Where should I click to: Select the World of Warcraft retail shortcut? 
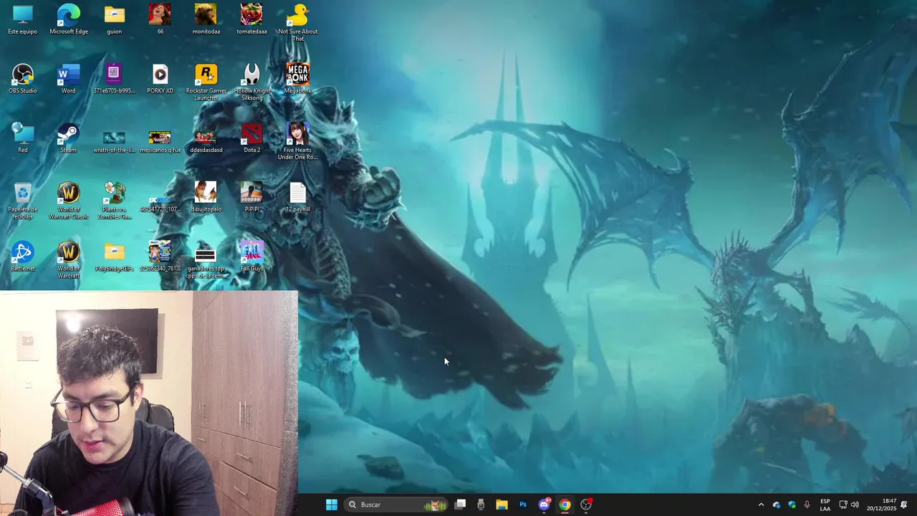[x=69, y=260]
